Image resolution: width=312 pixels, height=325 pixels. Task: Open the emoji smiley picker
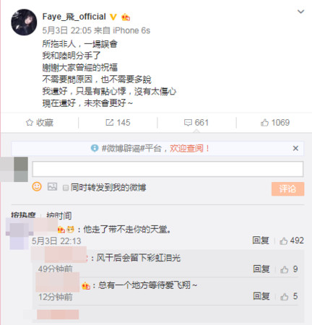37,186
